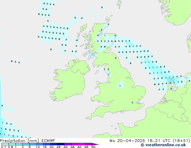This screenshot has height=148, width=191.
Task: Open the weatheronline.co.uk copyright link
Action: 163,145
